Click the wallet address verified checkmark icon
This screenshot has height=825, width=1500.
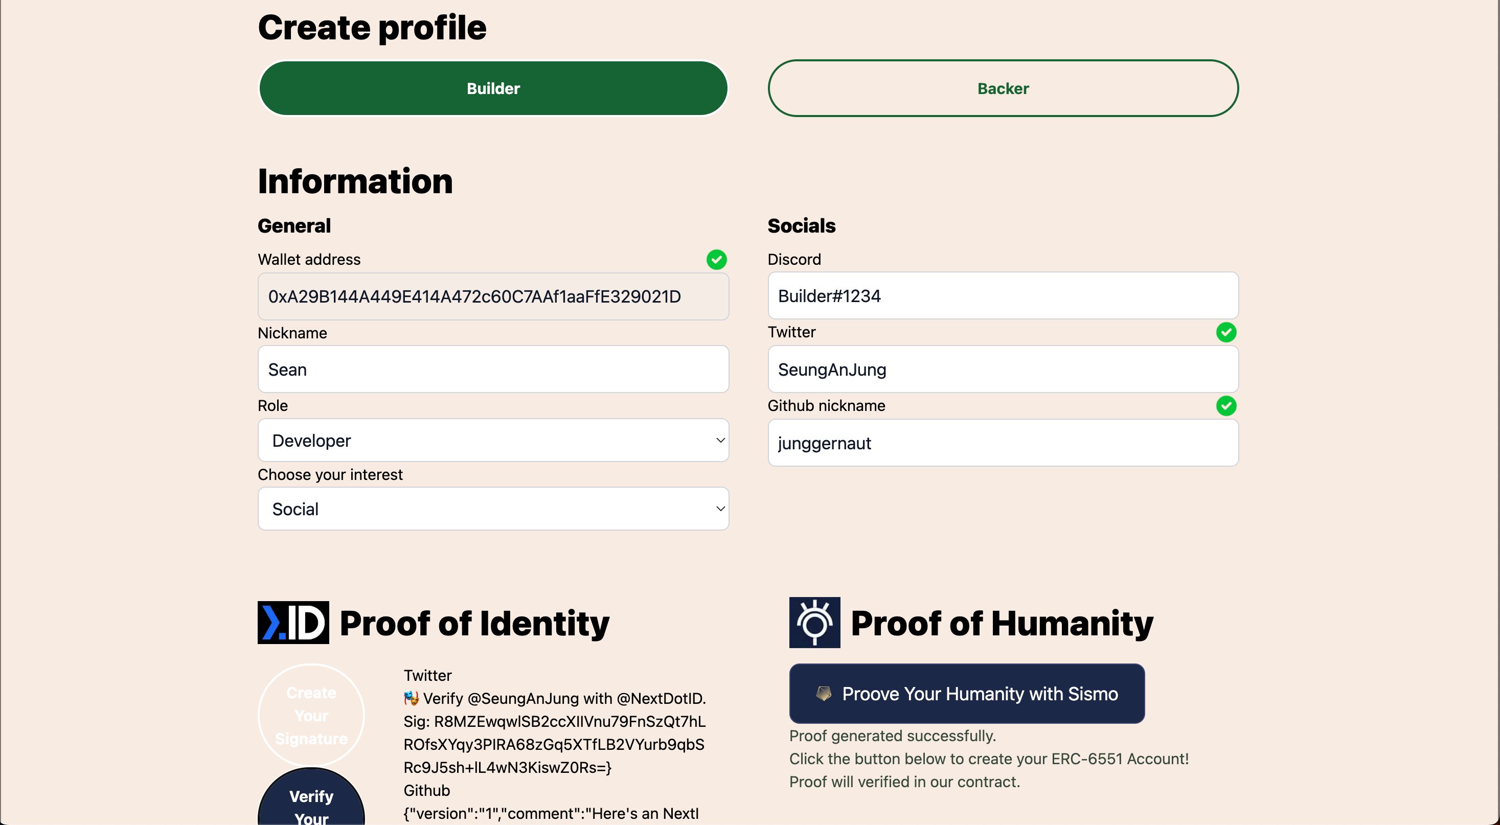(716, 260)
